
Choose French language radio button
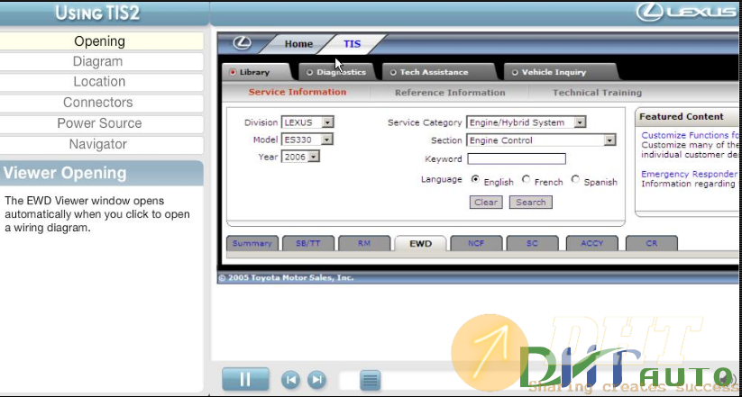pos(526,179)
